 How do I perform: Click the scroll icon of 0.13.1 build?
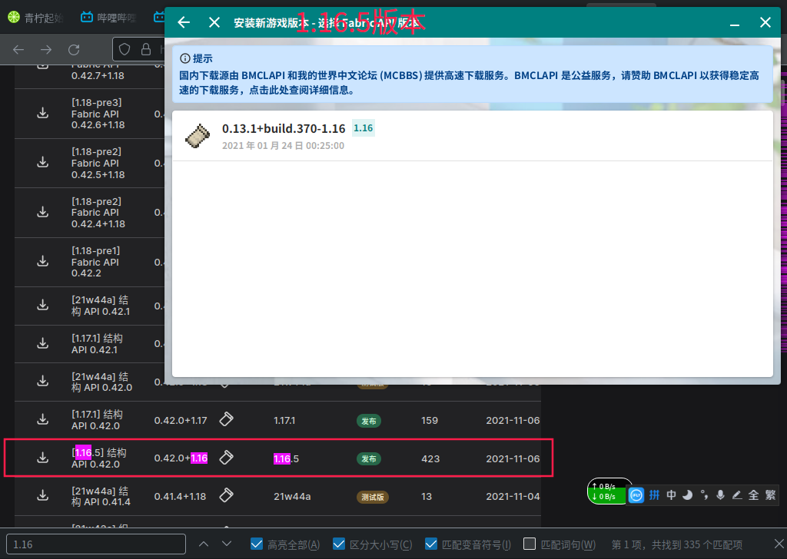click(198, 136)
